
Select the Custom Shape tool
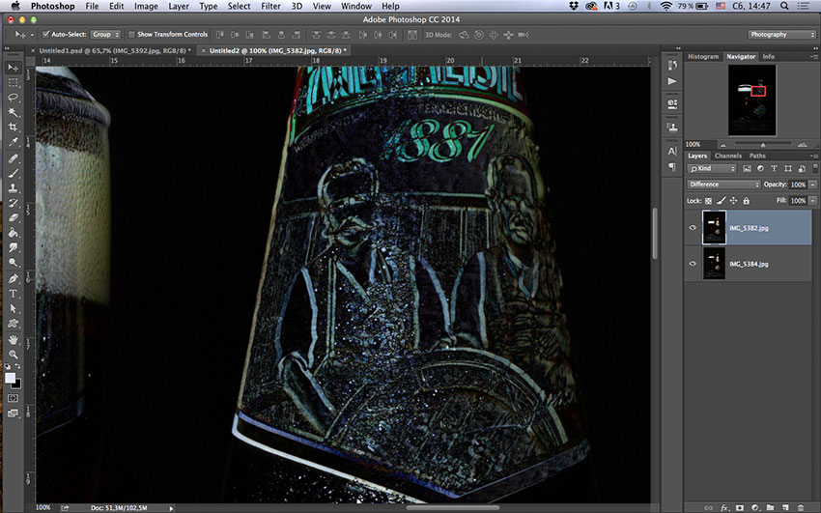(14, 324)
